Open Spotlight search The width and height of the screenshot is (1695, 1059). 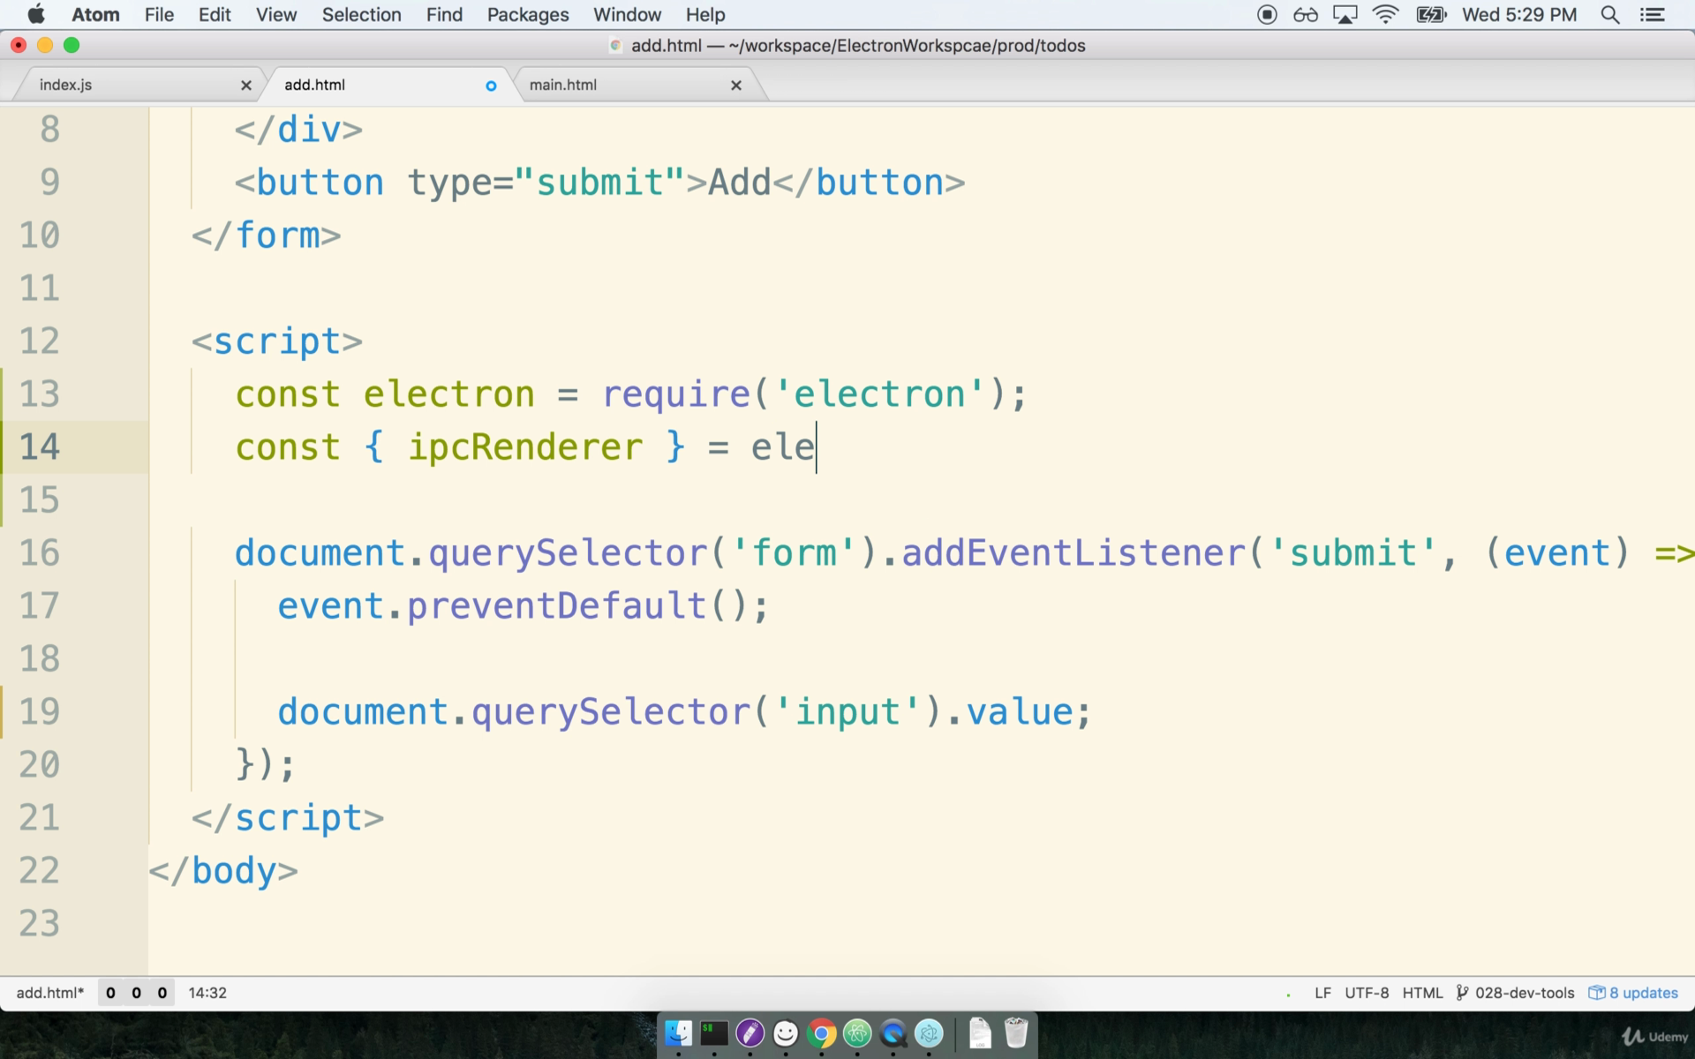click(1610, 15)
